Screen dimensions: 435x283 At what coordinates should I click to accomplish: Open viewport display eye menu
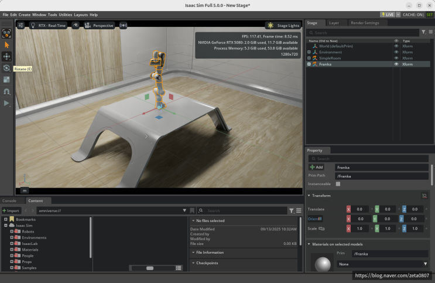point(76,26)
